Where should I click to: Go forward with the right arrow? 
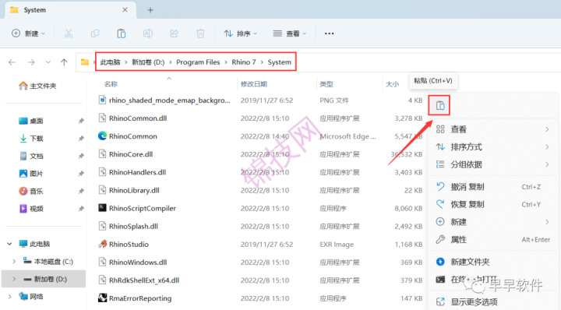pyautogui.click(x=31, y=62)
